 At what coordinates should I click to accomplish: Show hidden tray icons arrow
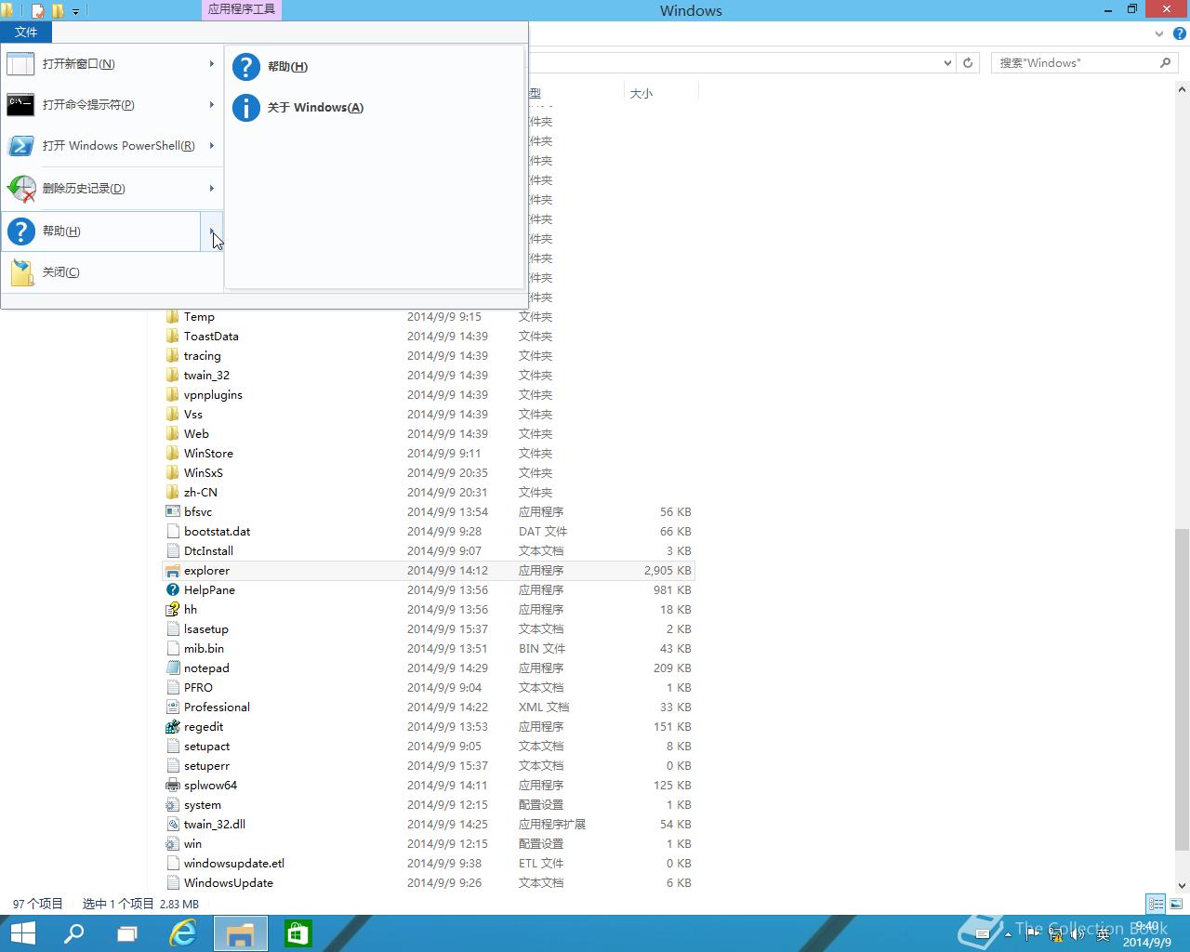pos(1008,934)
